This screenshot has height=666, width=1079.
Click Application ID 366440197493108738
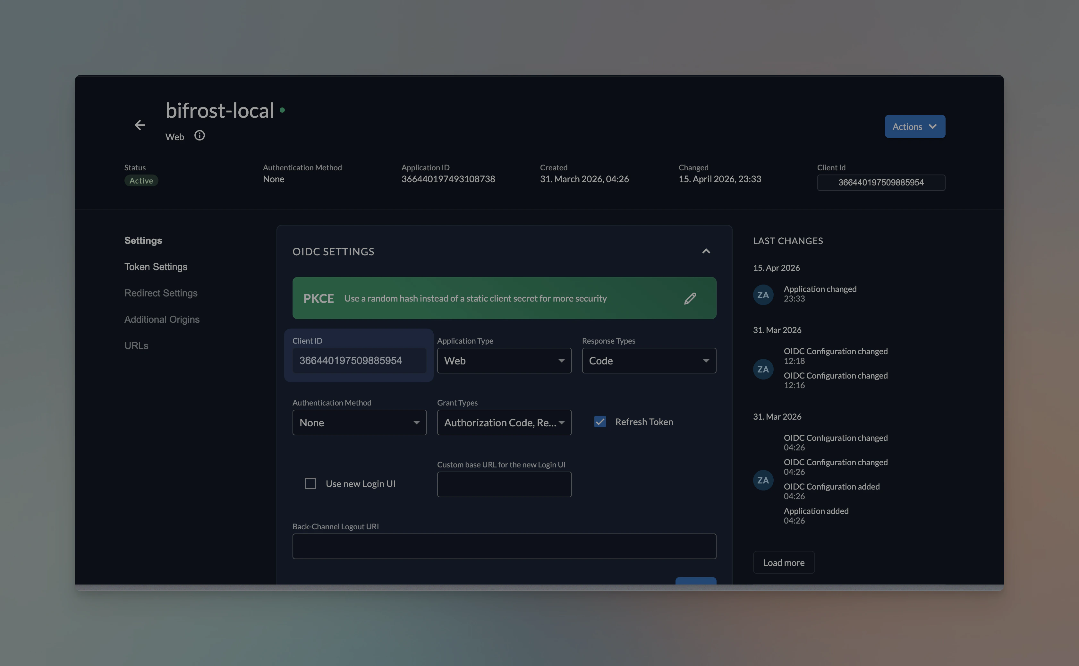point(448,179)
